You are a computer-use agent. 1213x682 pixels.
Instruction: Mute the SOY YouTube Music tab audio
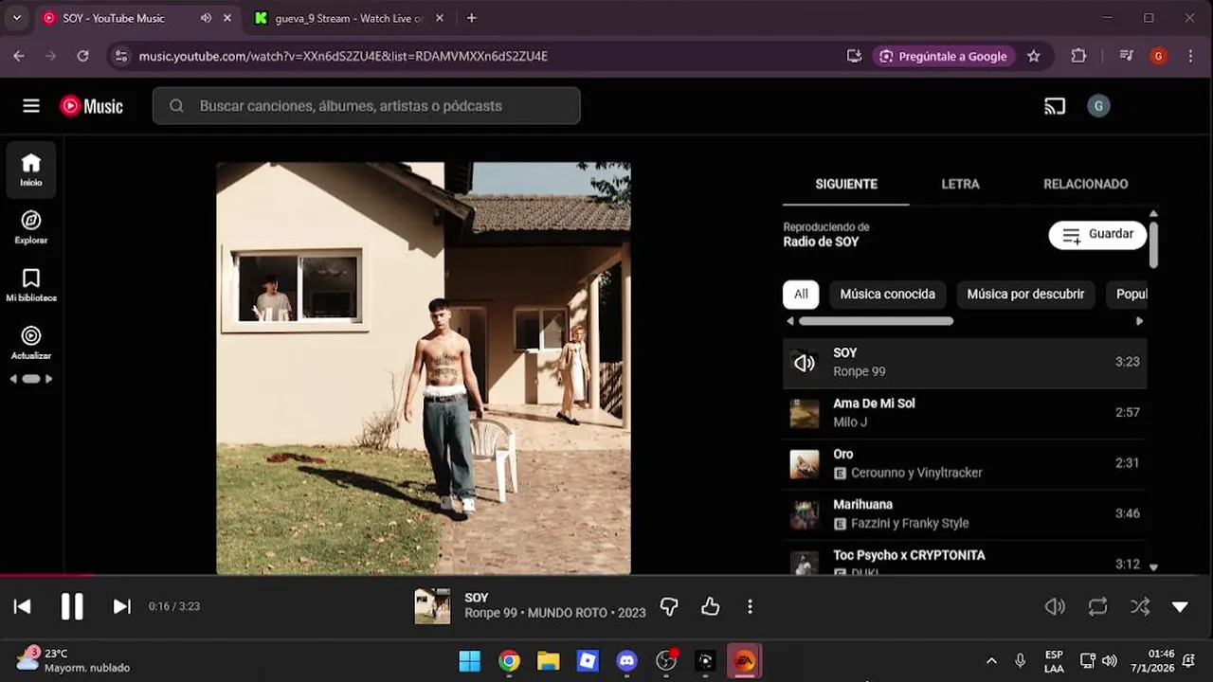[206, 18]
